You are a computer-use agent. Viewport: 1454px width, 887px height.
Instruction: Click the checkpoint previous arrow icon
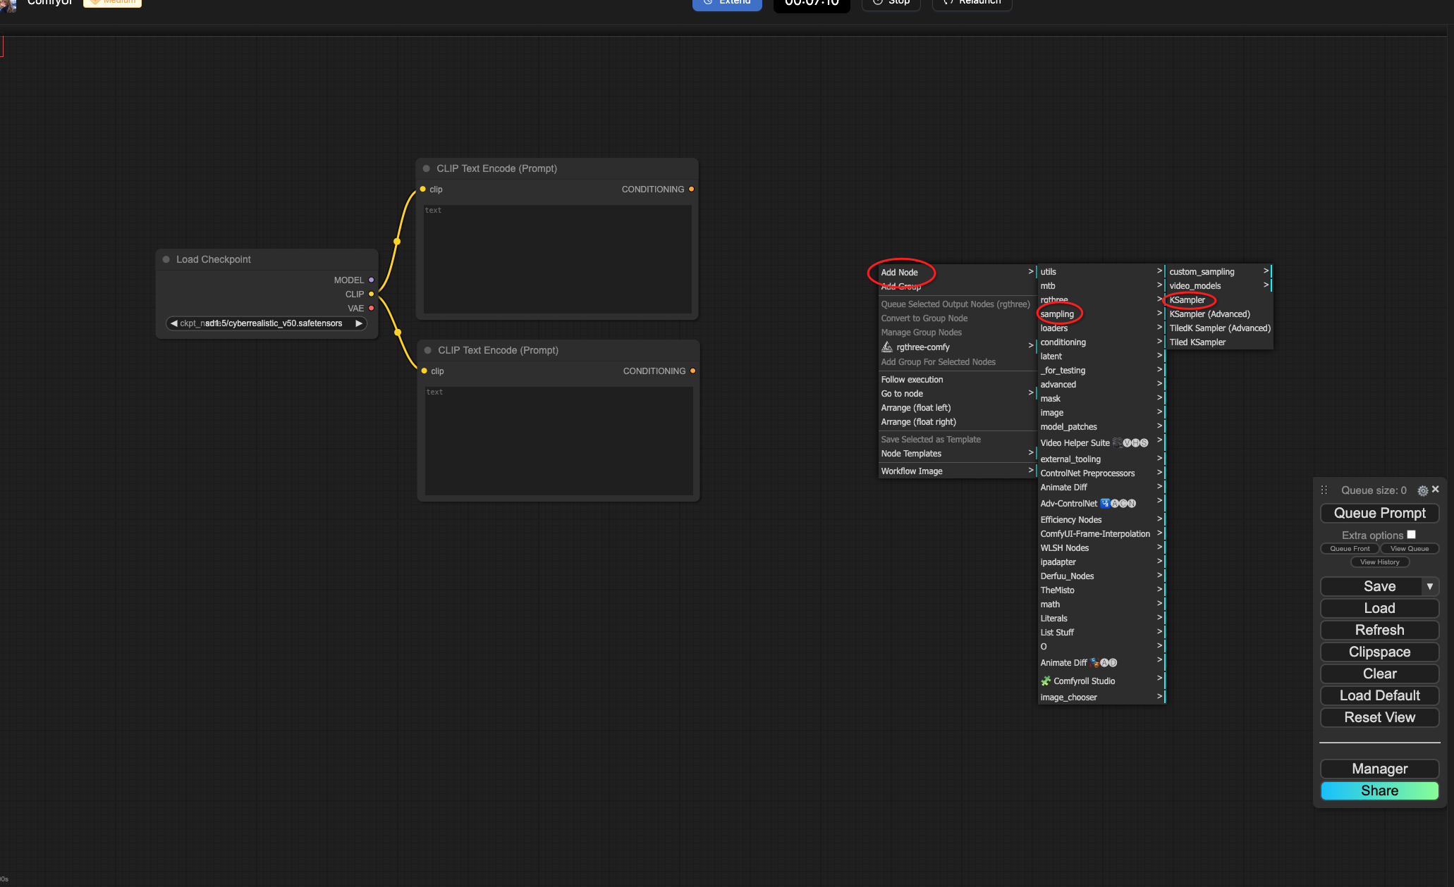(x=173, y=323)
